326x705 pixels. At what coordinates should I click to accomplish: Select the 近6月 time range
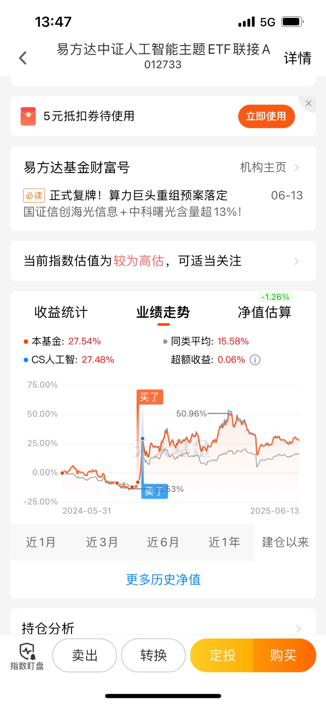click(163, 542)
